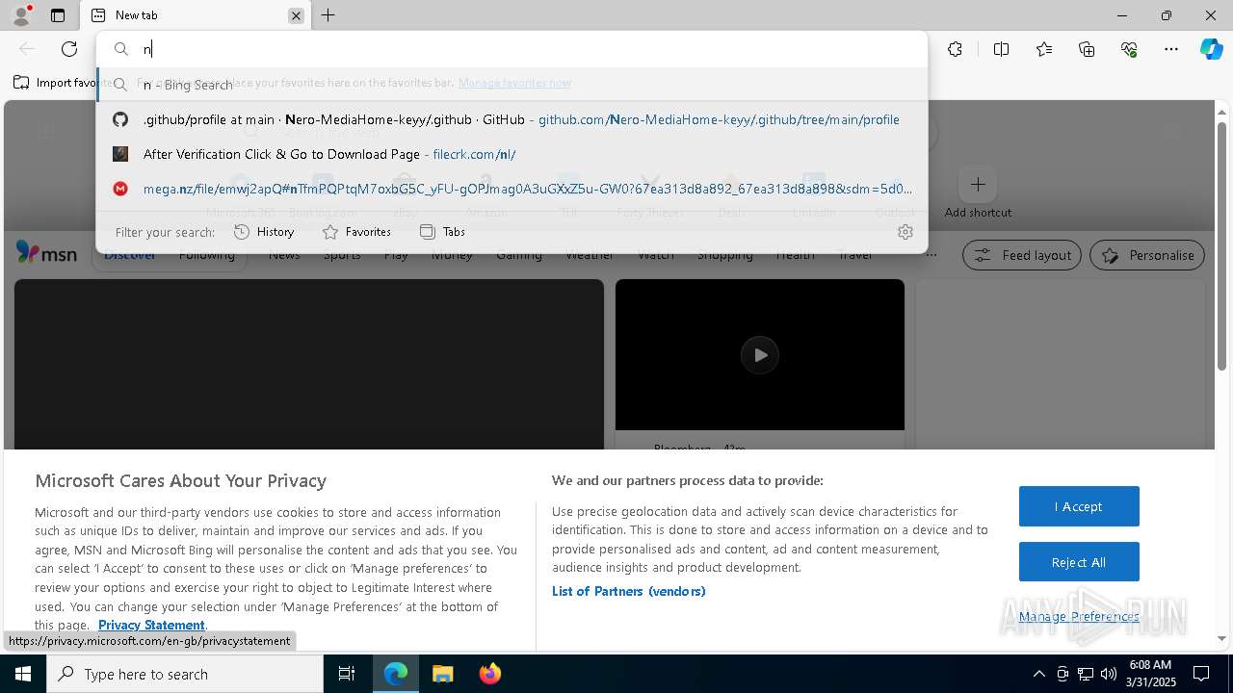Toggle Split screen icon
The height and width of the screenshot is (693, 1233).
click(1001, 49)
